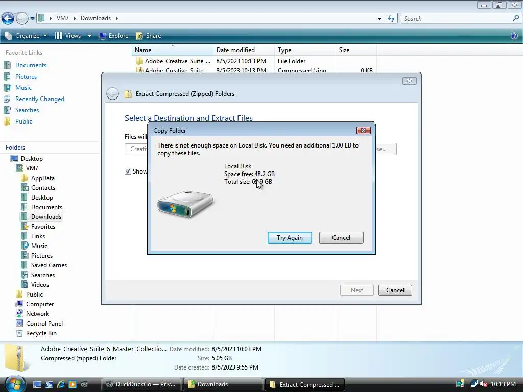Open Music in Favorite Links
The width and height of the screenshot is (523, 392).
pyautogui.click(x=23, y=88)
